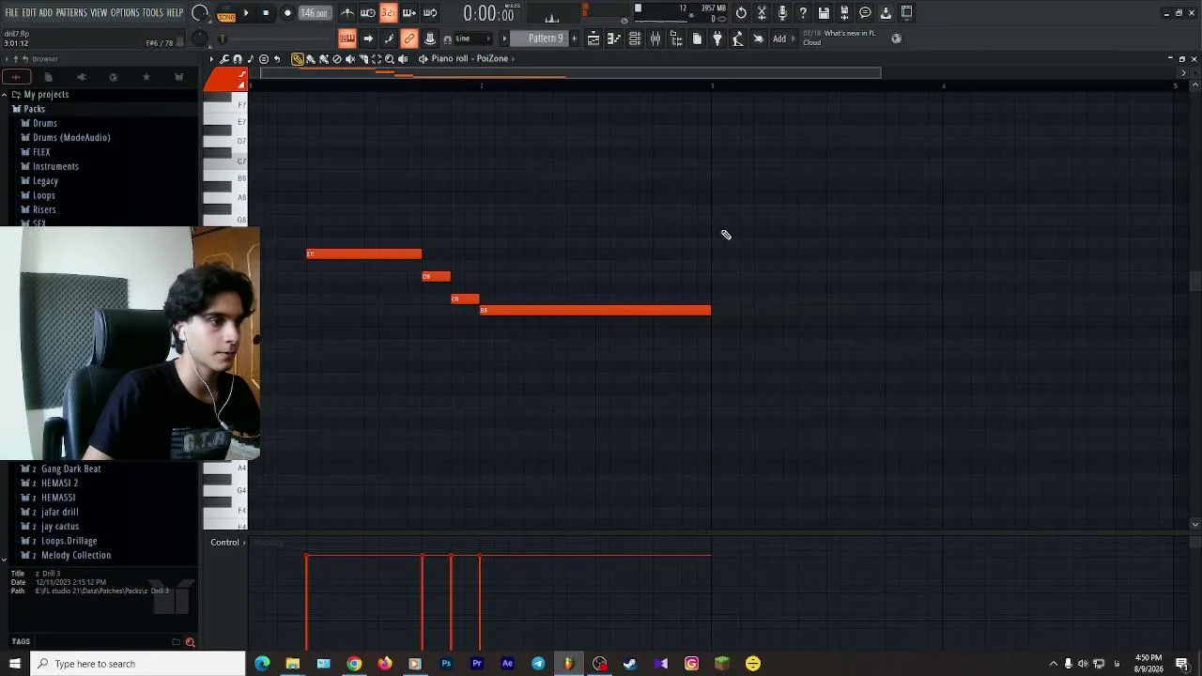The image size is (1202, 676).
Task: Expand the FLEX pack folder
Action: [41, 152]
